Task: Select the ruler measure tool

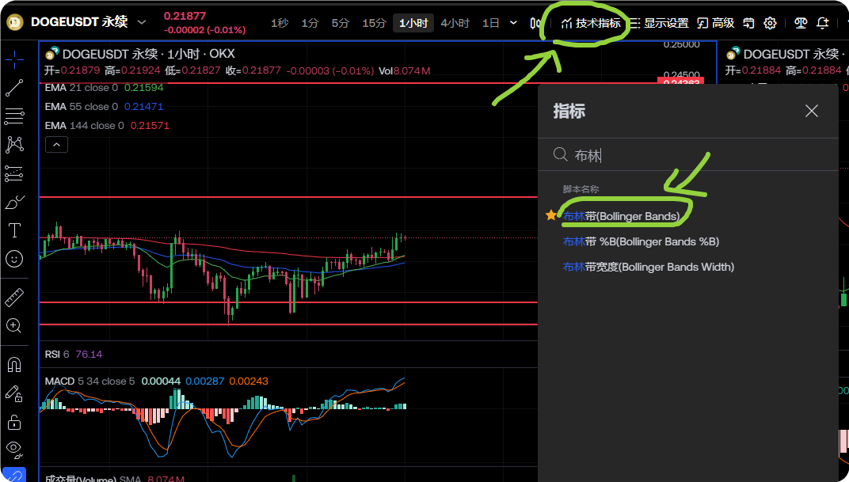Action: pos(14,298)
